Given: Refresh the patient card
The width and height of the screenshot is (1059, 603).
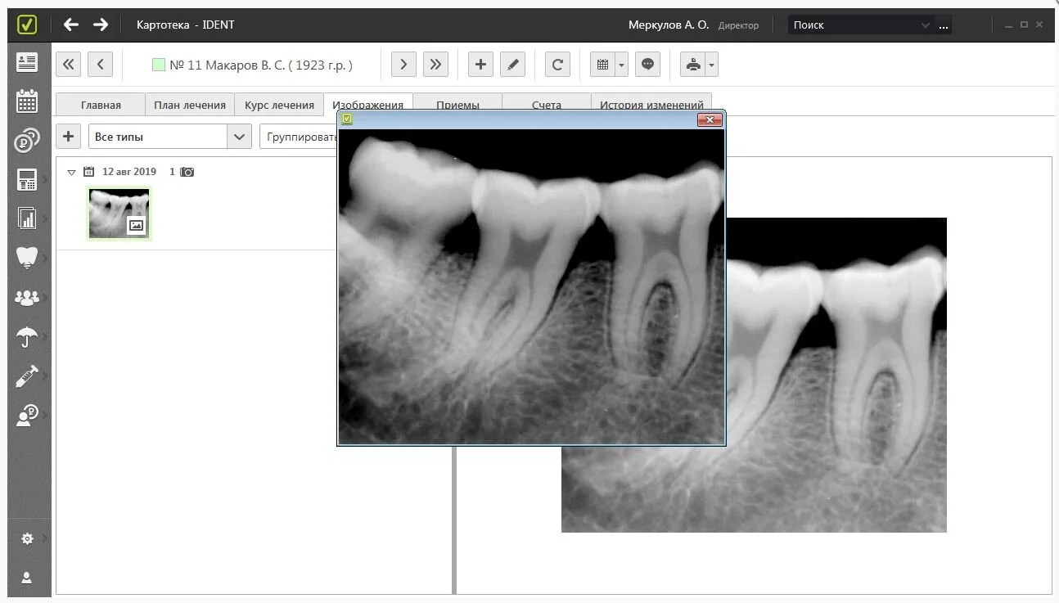Looking at the screenshot, I should tap(557, 65).
